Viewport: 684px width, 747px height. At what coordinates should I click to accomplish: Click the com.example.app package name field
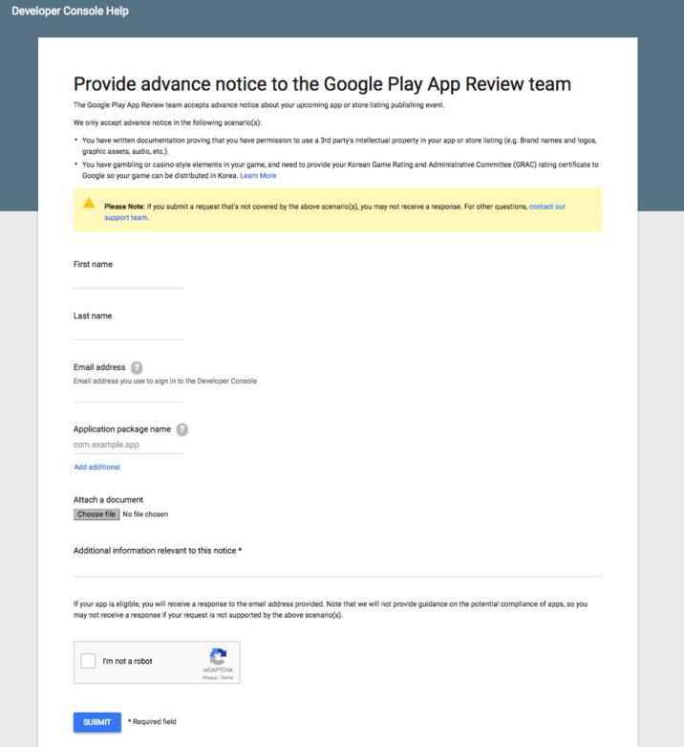128,445
